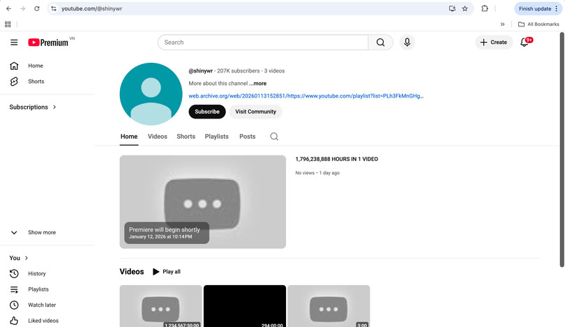Open the web.archive.org channel link
Viewport: 565px width, 327px height.
306,96
